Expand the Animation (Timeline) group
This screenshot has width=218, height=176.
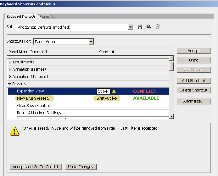pyautogui.click(x=10, y=77)
